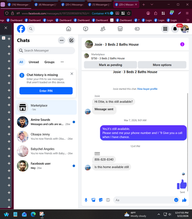Open the GIF picker icon
This screenshot has height=219, width=192.
coord(108,200)
